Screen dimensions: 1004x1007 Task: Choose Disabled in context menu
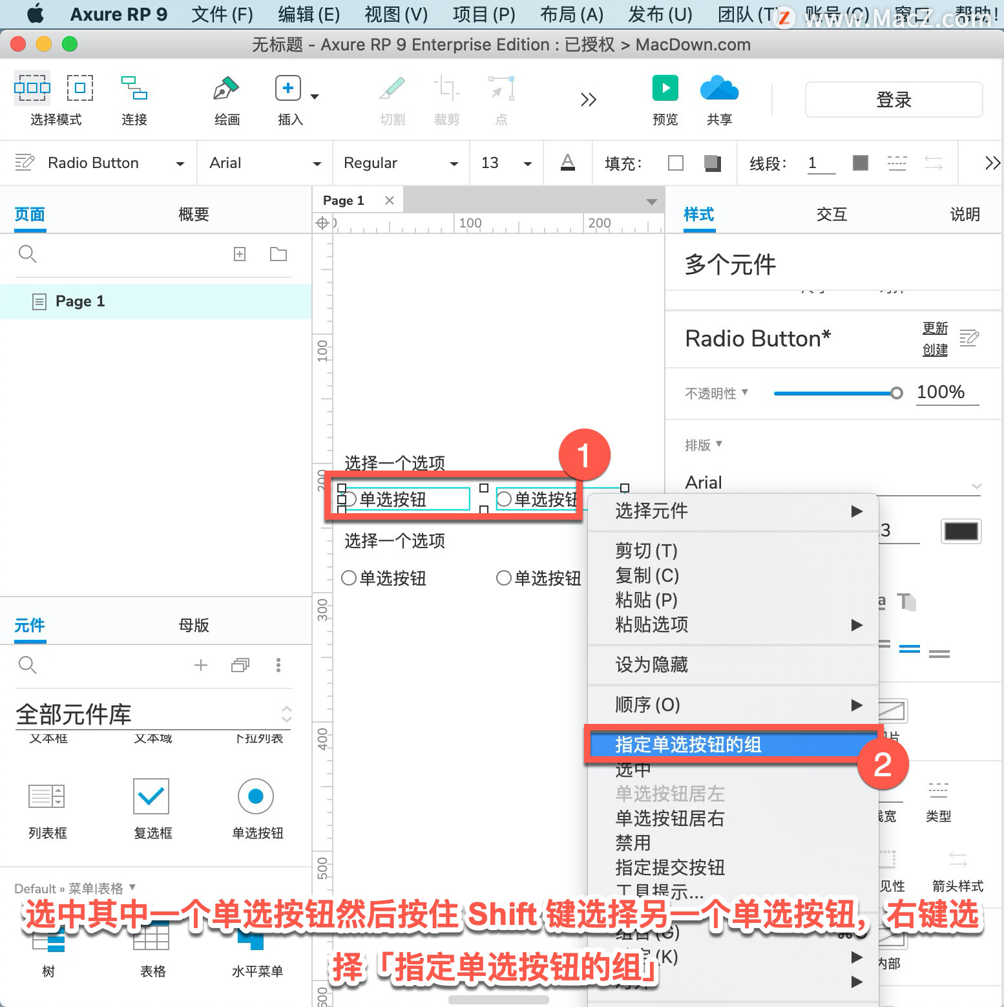(733, 843)
